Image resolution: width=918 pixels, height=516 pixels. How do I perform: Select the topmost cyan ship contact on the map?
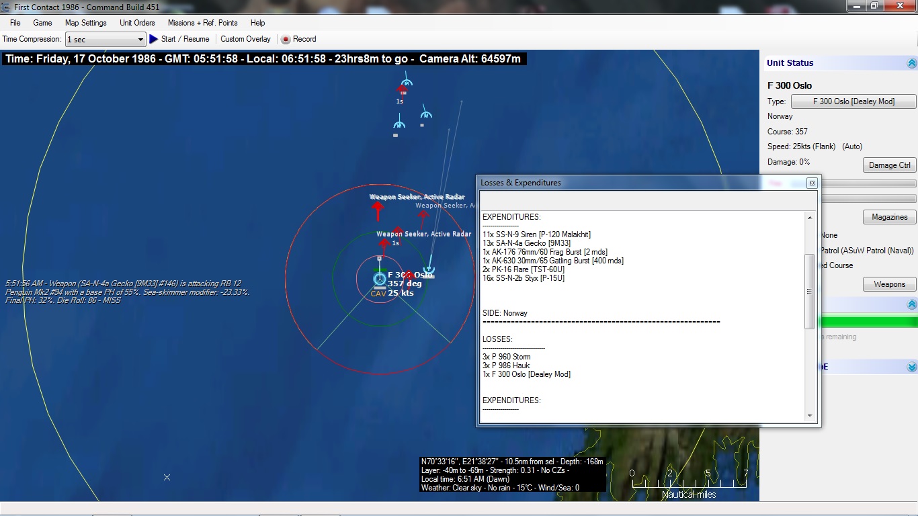tap(406, 83)
